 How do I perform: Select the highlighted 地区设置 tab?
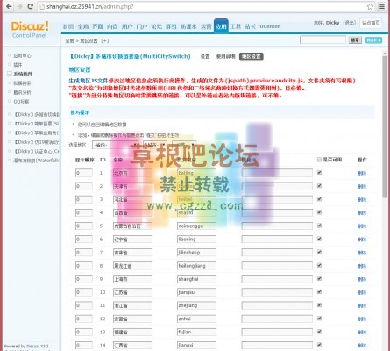[252, 56]
